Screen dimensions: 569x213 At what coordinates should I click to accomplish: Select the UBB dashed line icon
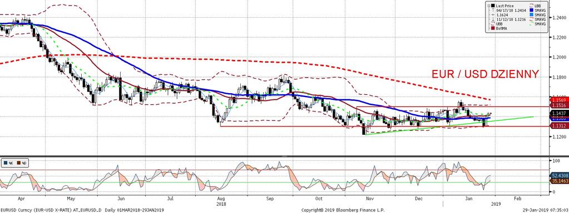coord(493,23)
